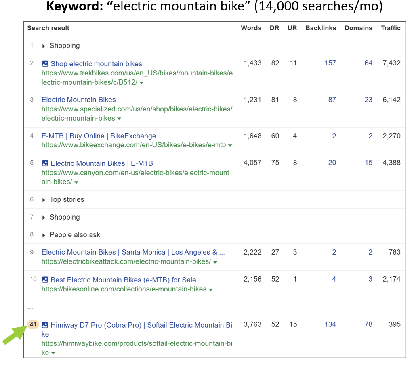Expand the first Shopping result row
The image size is (412, 366).
pyautogui.click(x=44, y=46)
